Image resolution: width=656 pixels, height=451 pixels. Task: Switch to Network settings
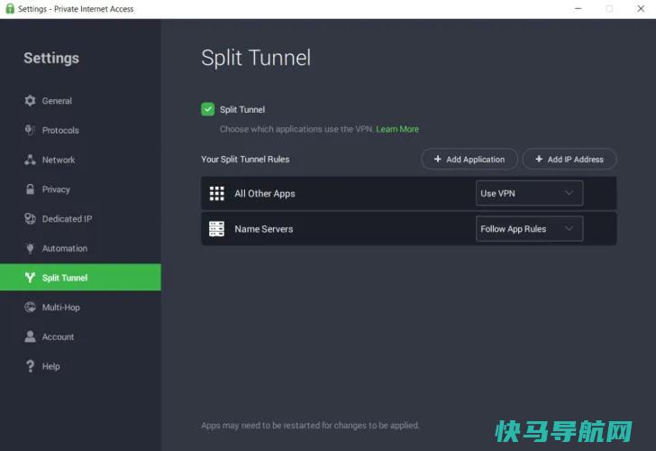tap(80, 160)
